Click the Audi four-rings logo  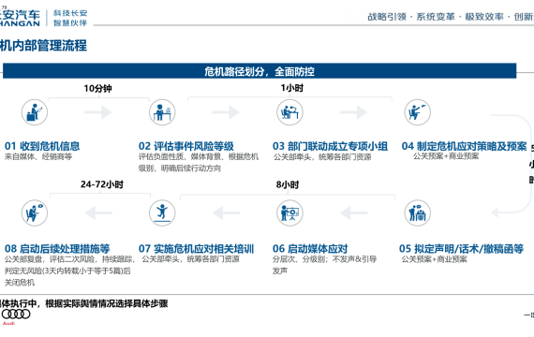coord(16,315)
